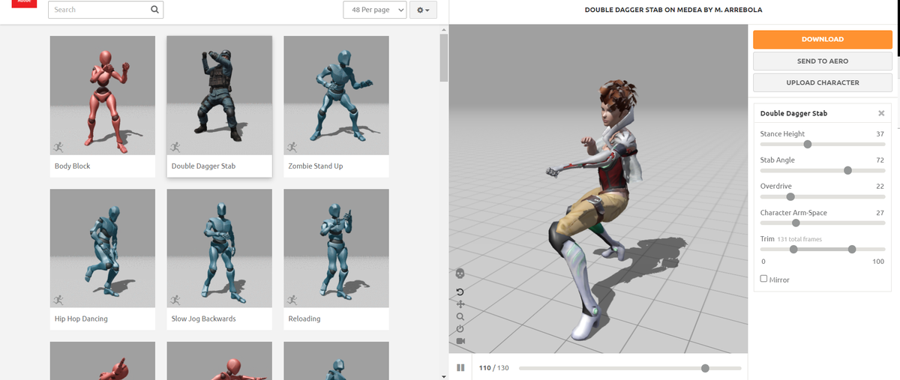This screenshot has width=900, height=380.
Task: Select the zoom magnifier icon in viewport
Action: [460, 316]
